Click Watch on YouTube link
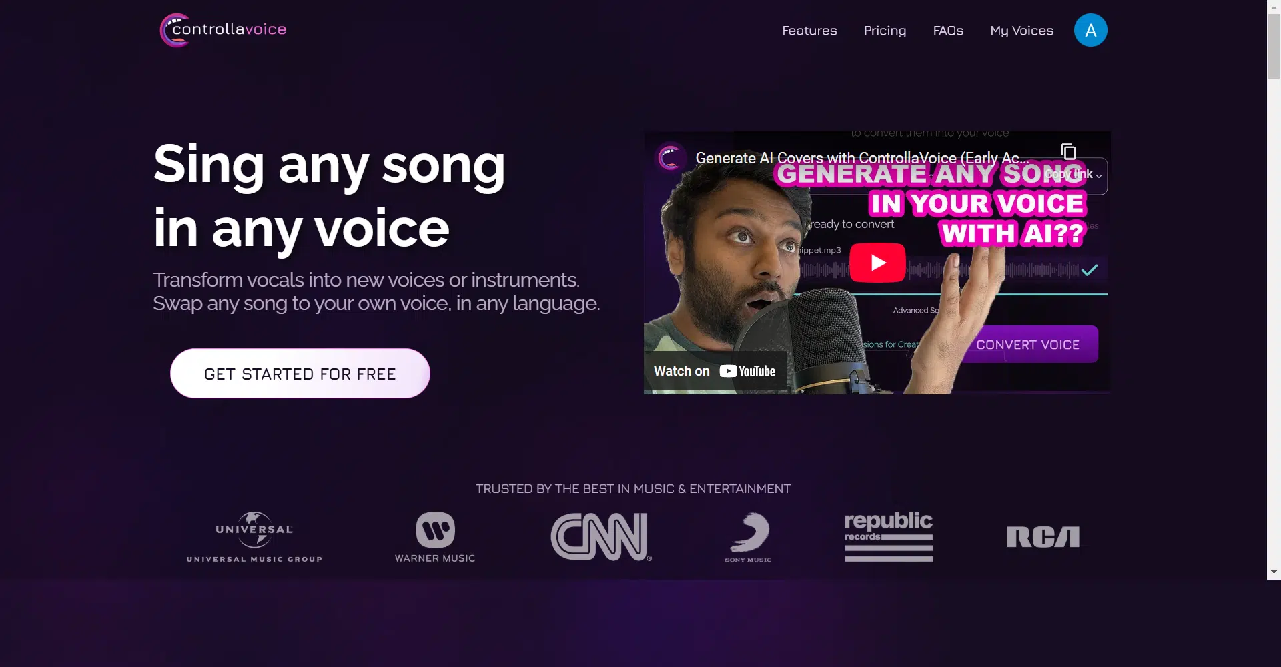The image size is (1281, 667). [x=715, y=372]
